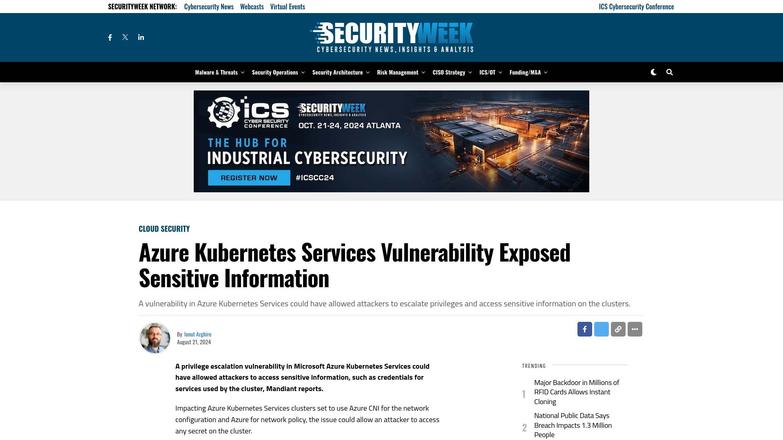Click the Twitter/X share icon
Viewport: 783px width, 440px height.
tap(601, 329)
